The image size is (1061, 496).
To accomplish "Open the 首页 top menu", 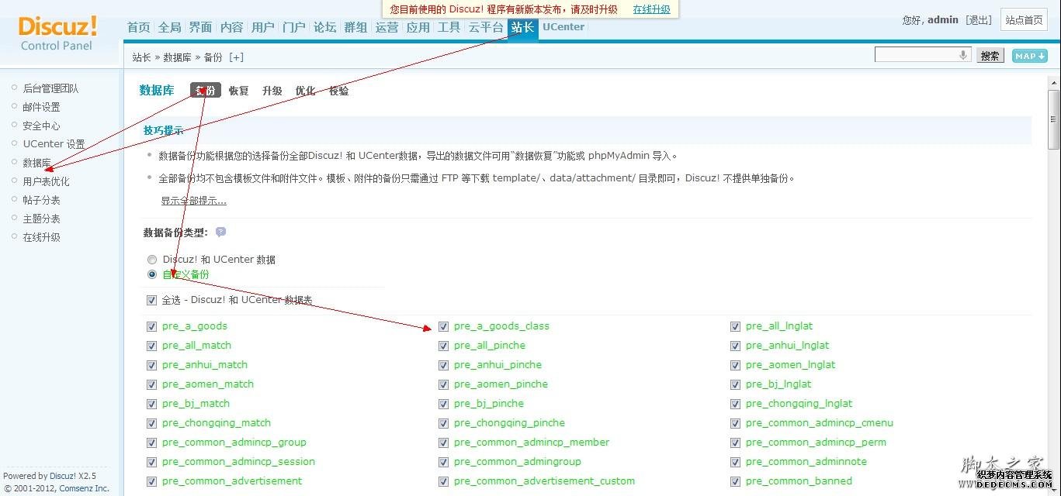I will pyautogui.click(x=139, y=27).
